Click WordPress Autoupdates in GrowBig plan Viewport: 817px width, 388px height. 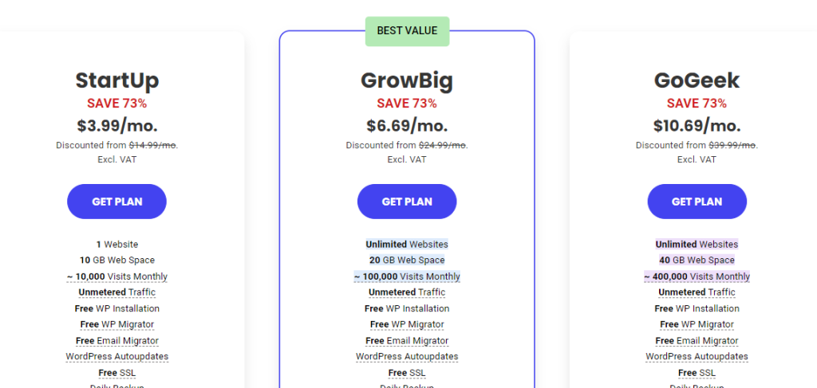pos(407,357)
